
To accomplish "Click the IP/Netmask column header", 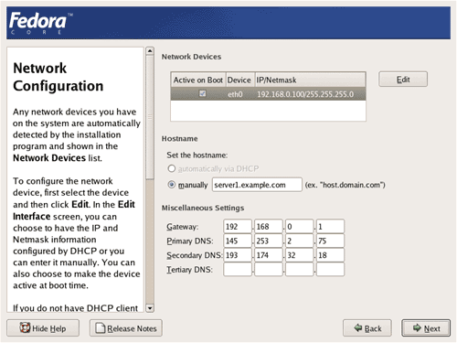I will pyautogui.click(x=310, y=80).
